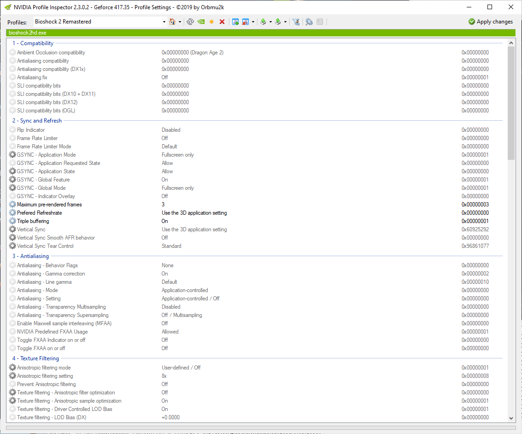Open dropdown arrow beside remove application icon
The width and height of the screenshot is (522, 434).
coord(253,22)
